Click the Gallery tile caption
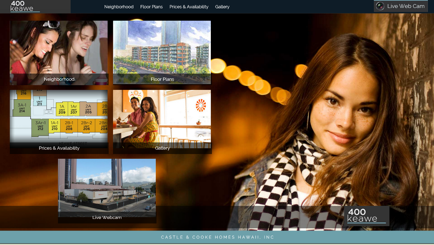The image size is (434, 245). 162,148
